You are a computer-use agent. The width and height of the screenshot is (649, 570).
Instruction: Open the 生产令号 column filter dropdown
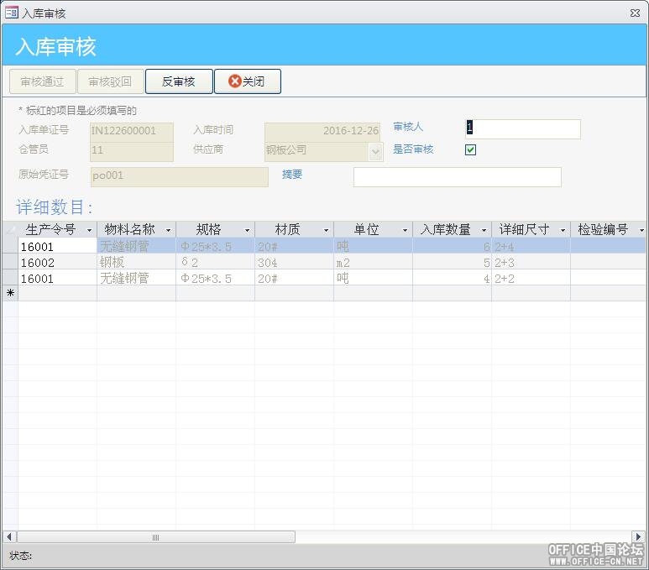click(x=89, y=230)
